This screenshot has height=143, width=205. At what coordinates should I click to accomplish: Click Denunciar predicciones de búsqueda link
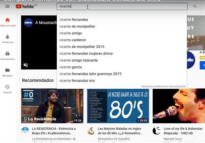click(x=163, y=86)
